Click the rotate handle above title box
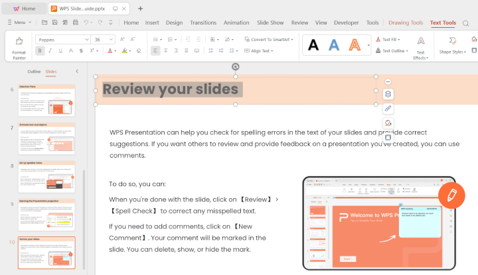This screenshot has height=275, width=478. pos(235,67)
